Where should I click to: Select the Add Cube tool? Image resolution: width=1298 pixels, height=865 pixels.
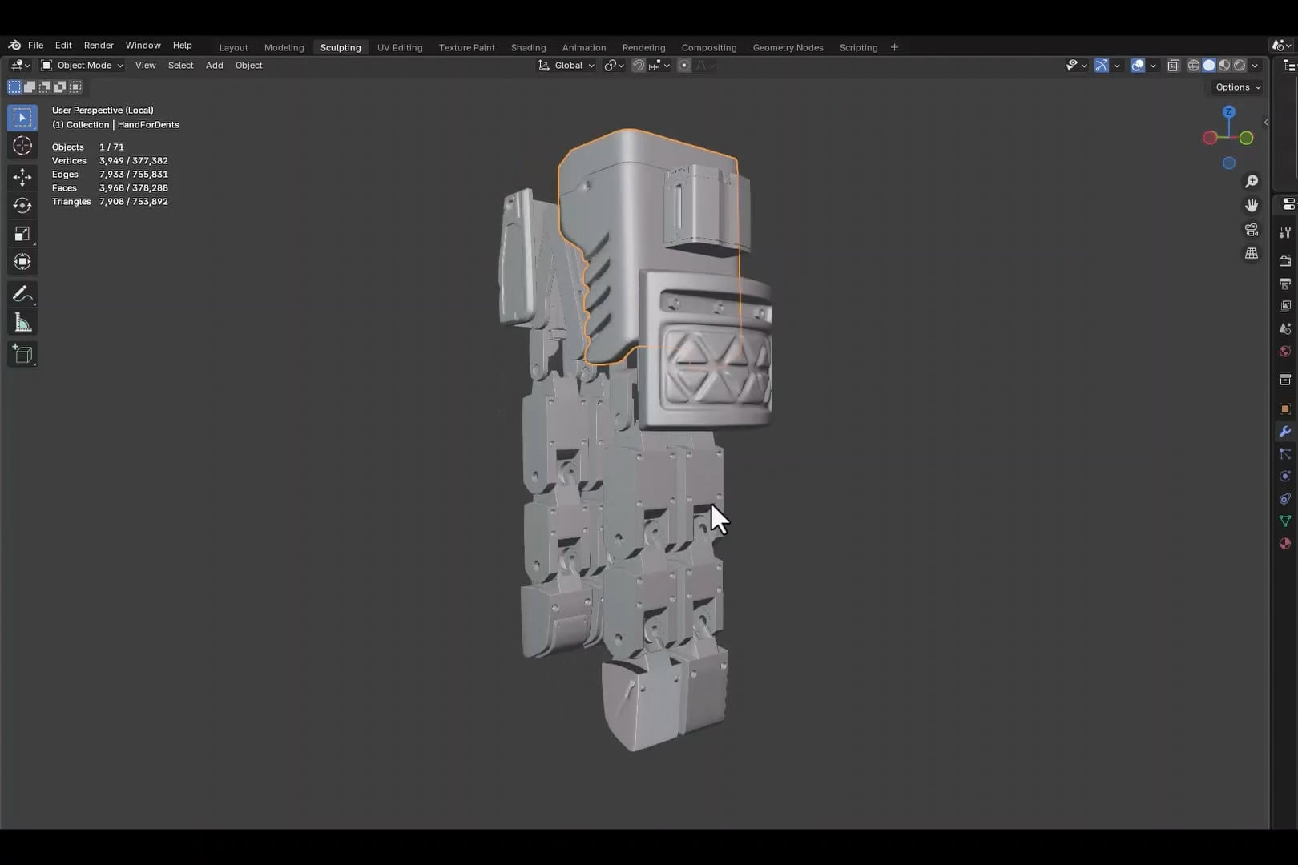tap(22, 354)
